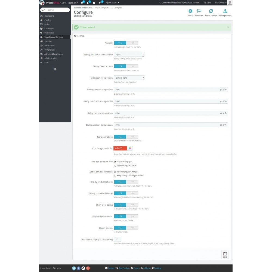Open the color picker wheel icon
The image size is (272, 272).
(130, 148)
